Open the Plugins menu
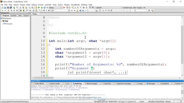 [x=67, y=5]
